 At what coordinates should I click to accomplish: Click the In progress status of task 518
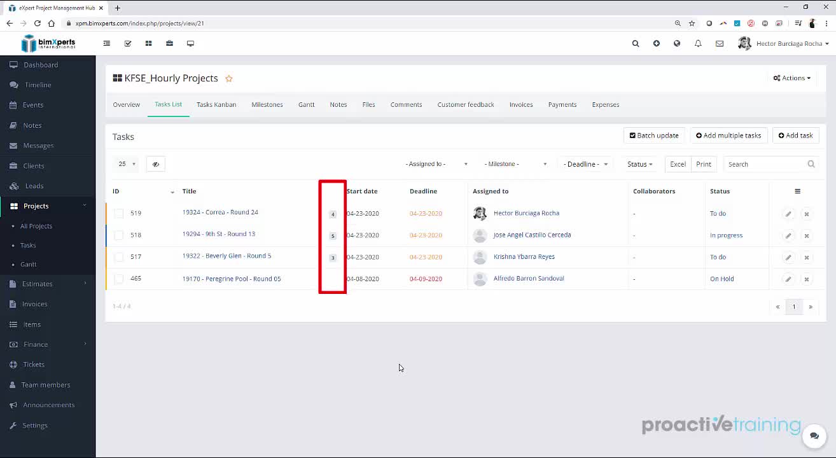pos(726,235)
